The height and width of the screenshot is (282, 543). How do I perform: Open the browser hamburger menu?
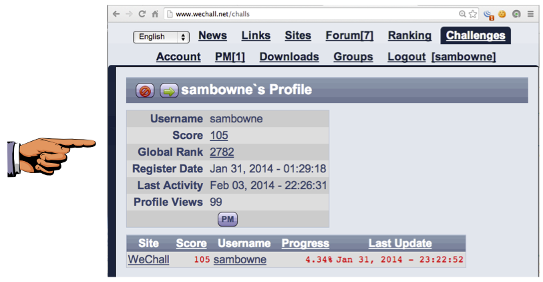(x=530, y=14)
